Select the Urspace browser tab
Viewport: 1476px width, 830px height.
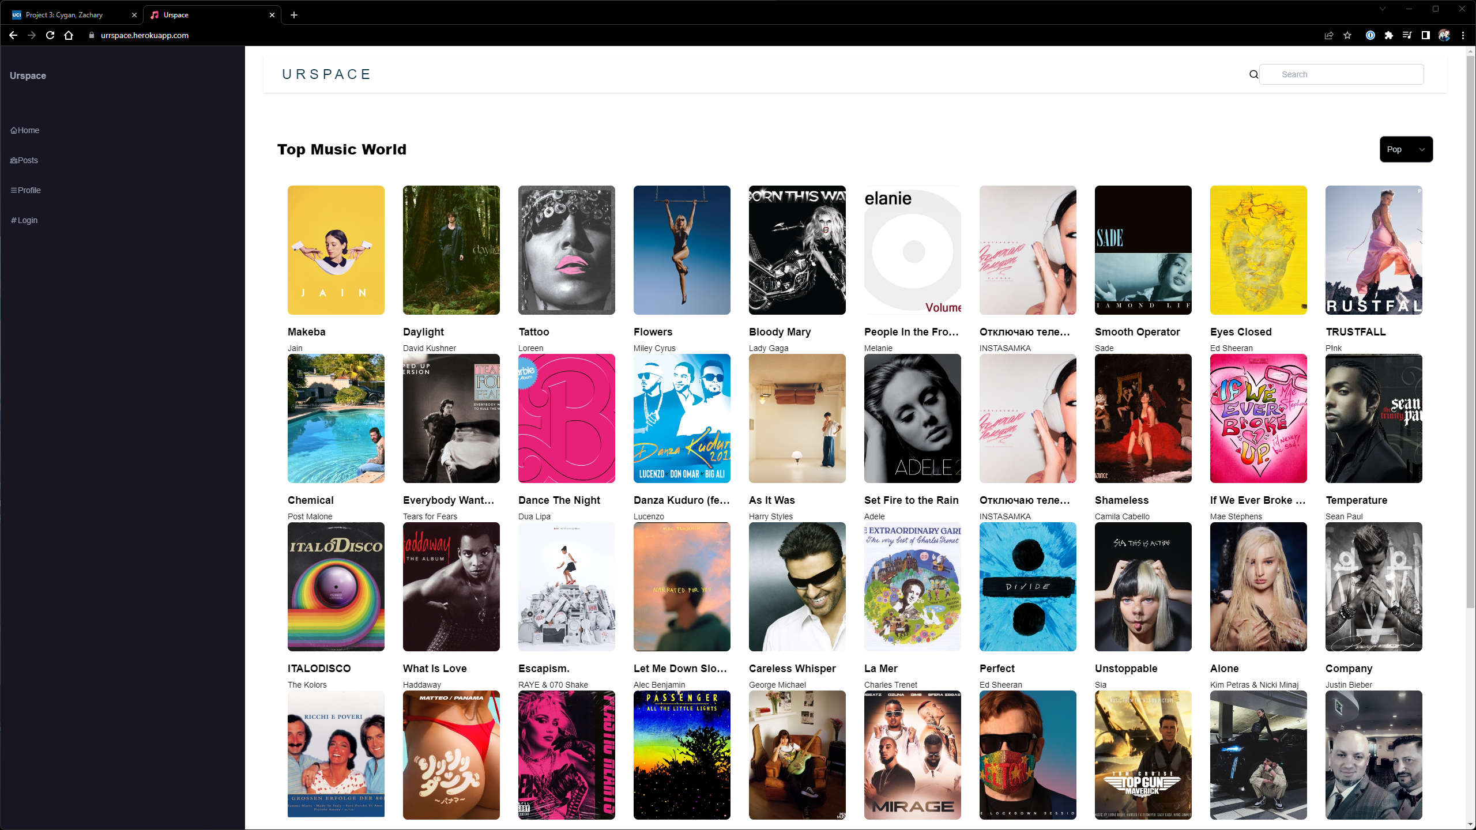(x=211, y=15)
